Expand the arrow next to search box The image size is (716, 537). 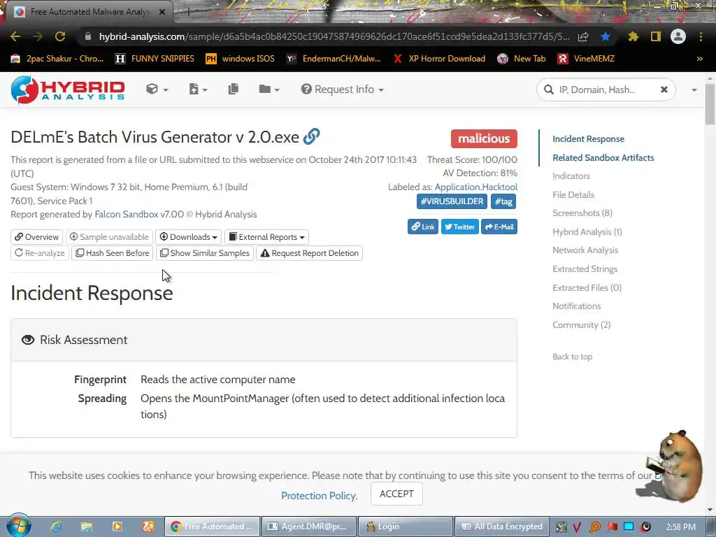(694, 90)
